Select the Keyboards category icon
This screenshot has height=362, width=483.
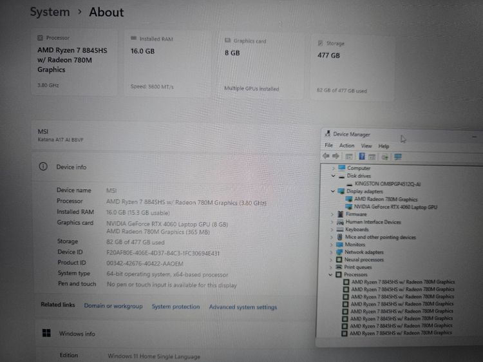(x=340, y=229)
